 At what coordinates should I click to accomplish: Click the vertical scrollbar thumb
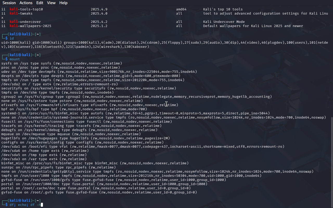click(331, 161)
